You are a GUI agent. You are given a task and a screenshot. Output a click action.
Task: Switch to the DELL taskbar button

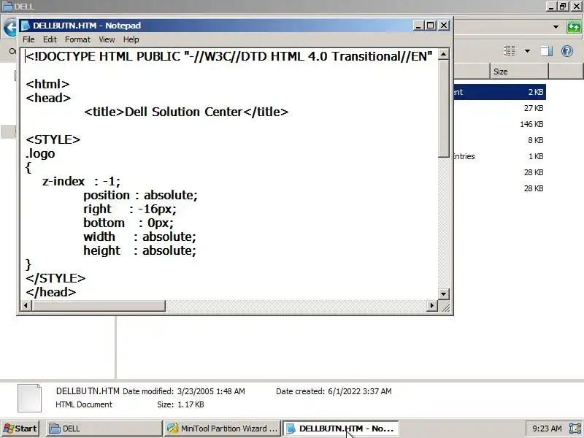coord(104,429)
